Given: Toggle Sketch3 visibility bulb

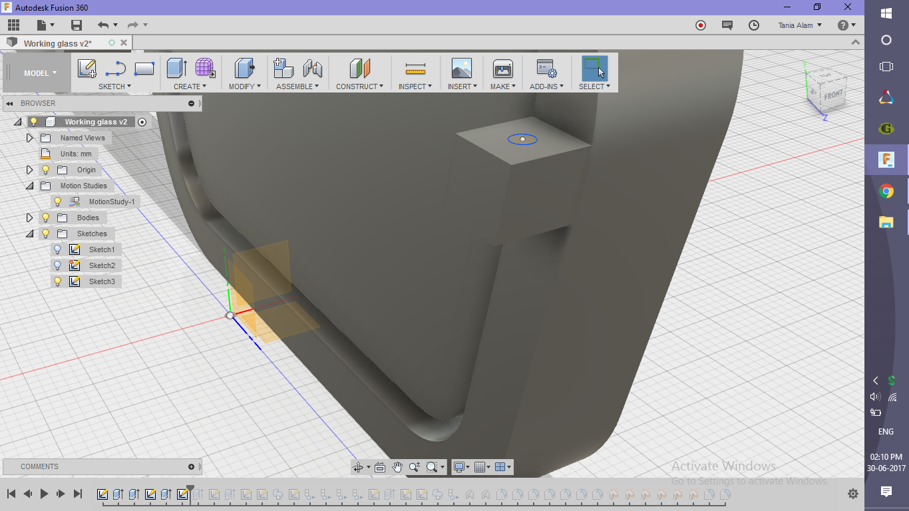Looking at the screenshot, I should tap(57, 281).
